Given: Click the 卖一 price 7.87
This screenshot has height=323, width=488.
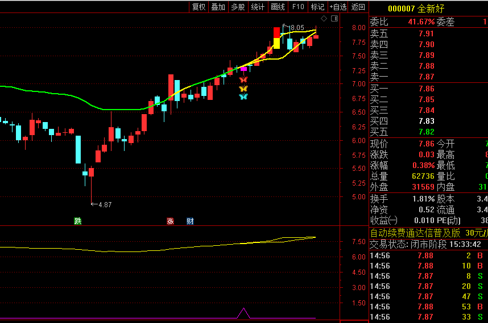Looking at the screenshot, I should [x=426, y=77].
